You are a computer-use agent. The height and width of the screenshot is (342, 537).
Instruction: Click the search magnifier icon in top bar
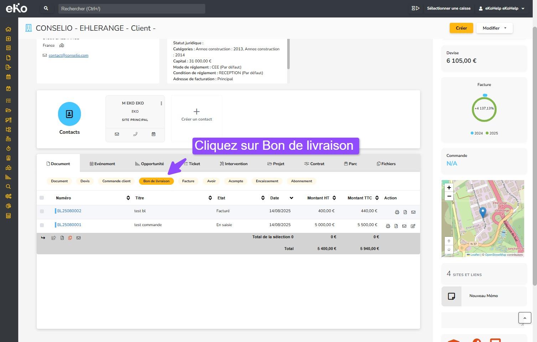point(46,9)
